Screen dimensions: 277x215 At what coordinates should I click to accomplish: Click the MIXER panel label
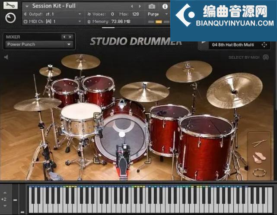[13, 37]
